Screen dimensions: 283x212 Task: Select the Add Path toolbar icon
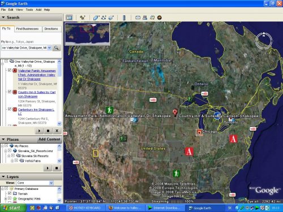click(104, 18)
